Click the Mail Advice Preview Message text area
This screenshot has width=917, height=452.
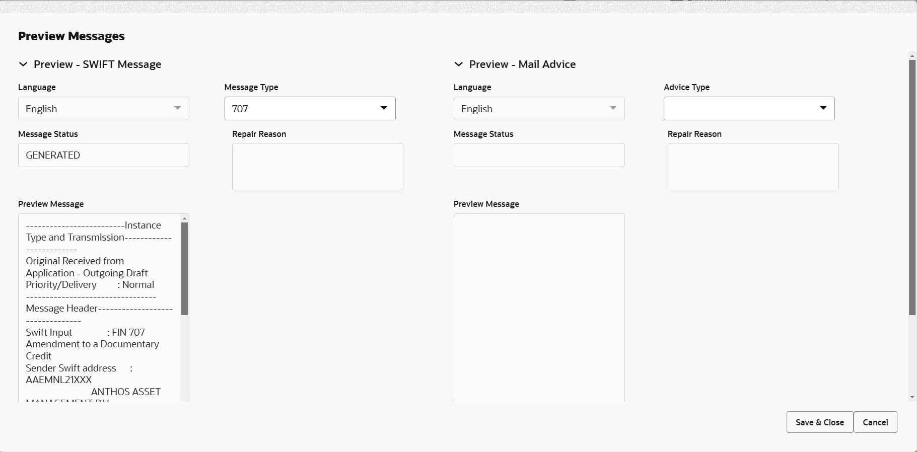(539, 308)
